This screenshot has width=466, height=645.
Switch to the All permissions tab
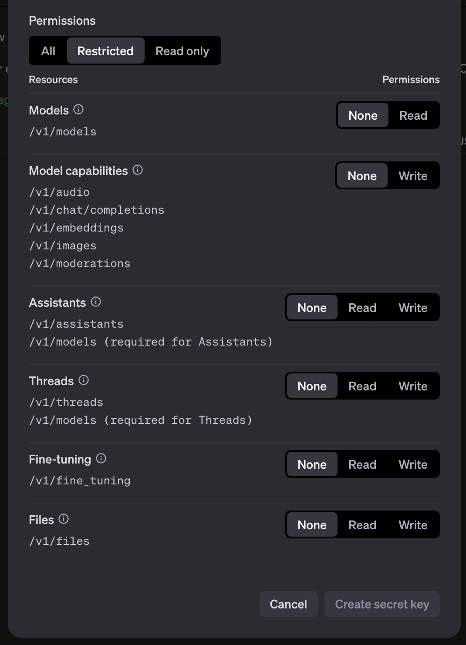click(x=47, y=50)
